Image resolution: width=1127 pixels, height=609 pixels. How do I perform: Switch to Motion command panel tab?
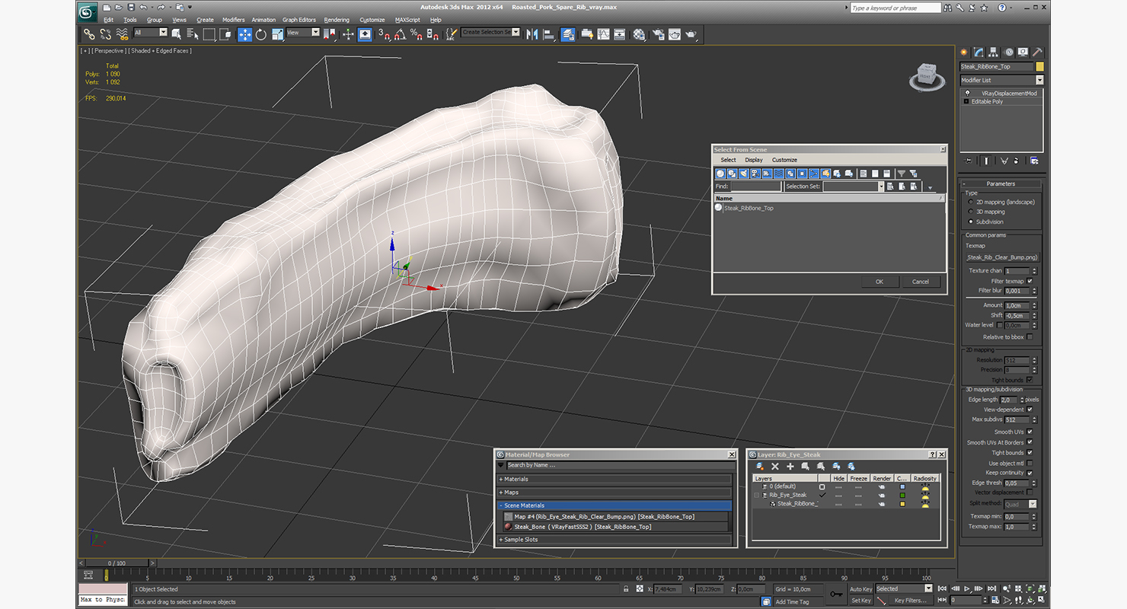point(1008,52)
